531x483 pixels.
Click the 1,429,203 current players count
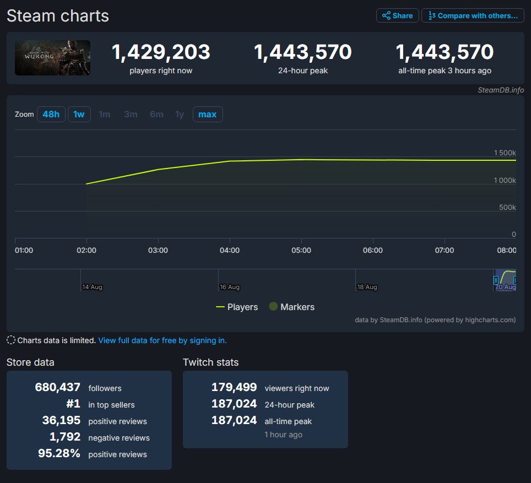point(161,52)
